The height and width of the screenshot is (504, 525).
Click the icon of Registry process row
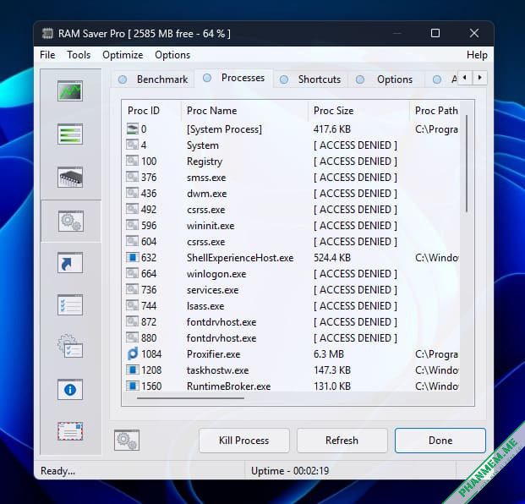coord(132,161)
